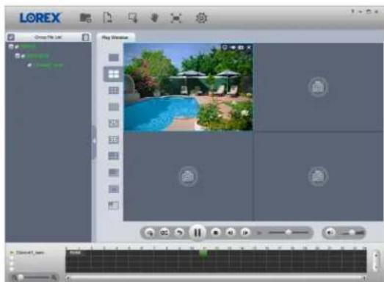
Task: Toggle the first checkbox next to the channel timeline label
Action: 12,253
